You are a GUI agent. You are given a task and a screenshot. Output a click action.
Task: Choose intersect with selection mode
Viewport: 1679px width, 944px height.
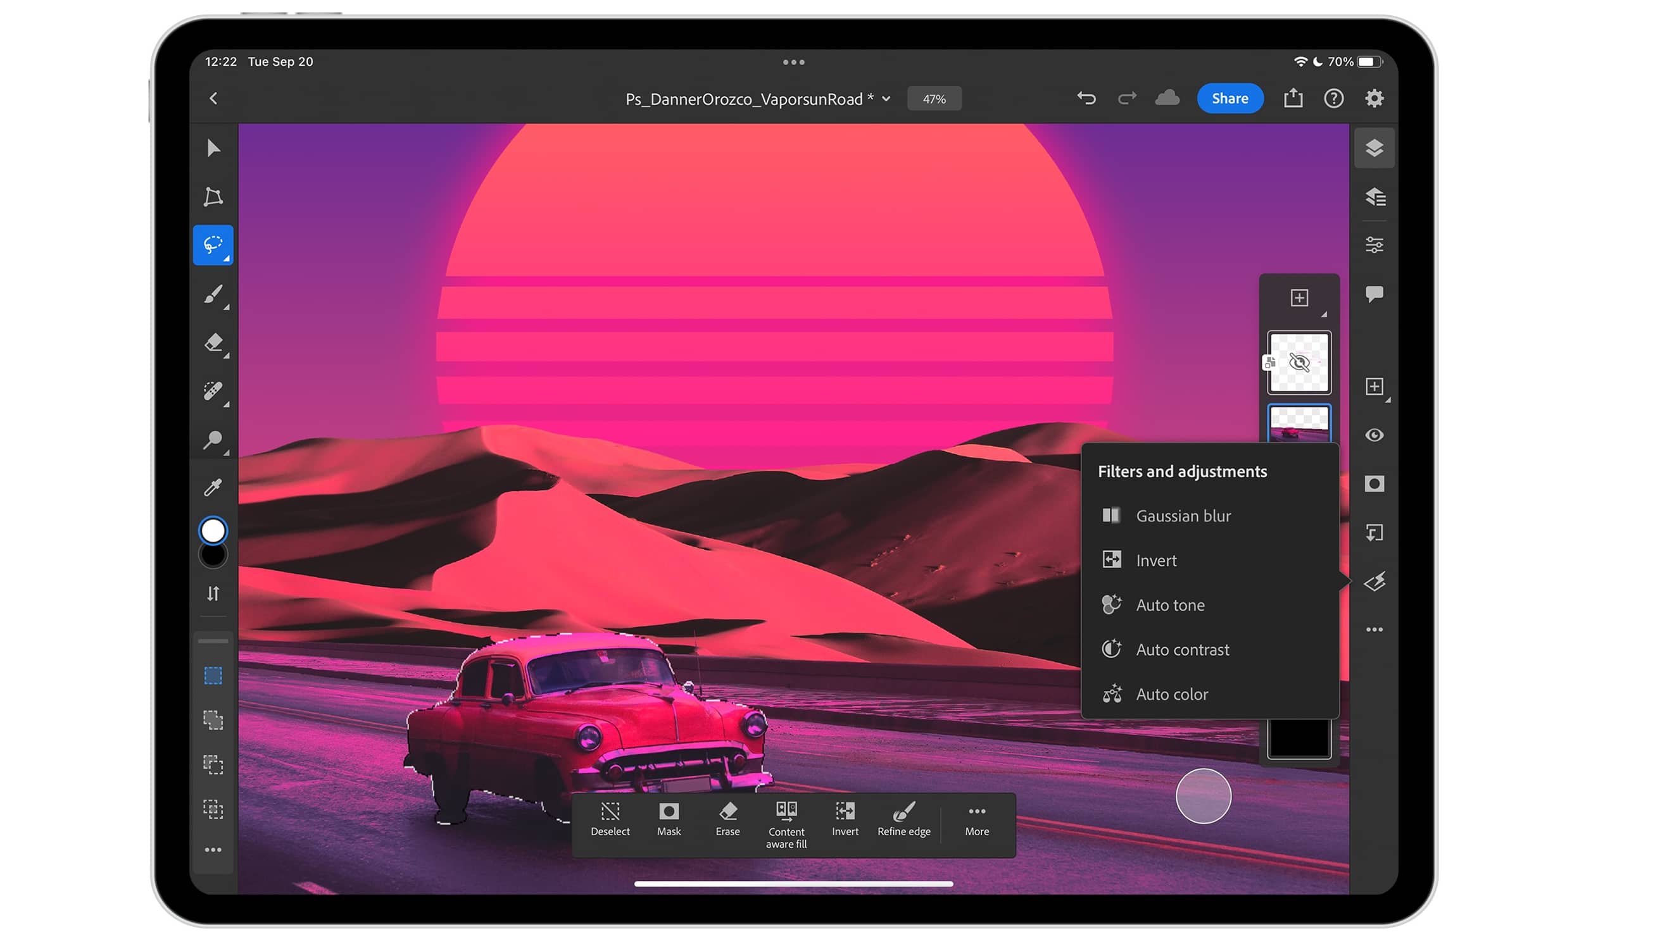[x=213, y=809]
